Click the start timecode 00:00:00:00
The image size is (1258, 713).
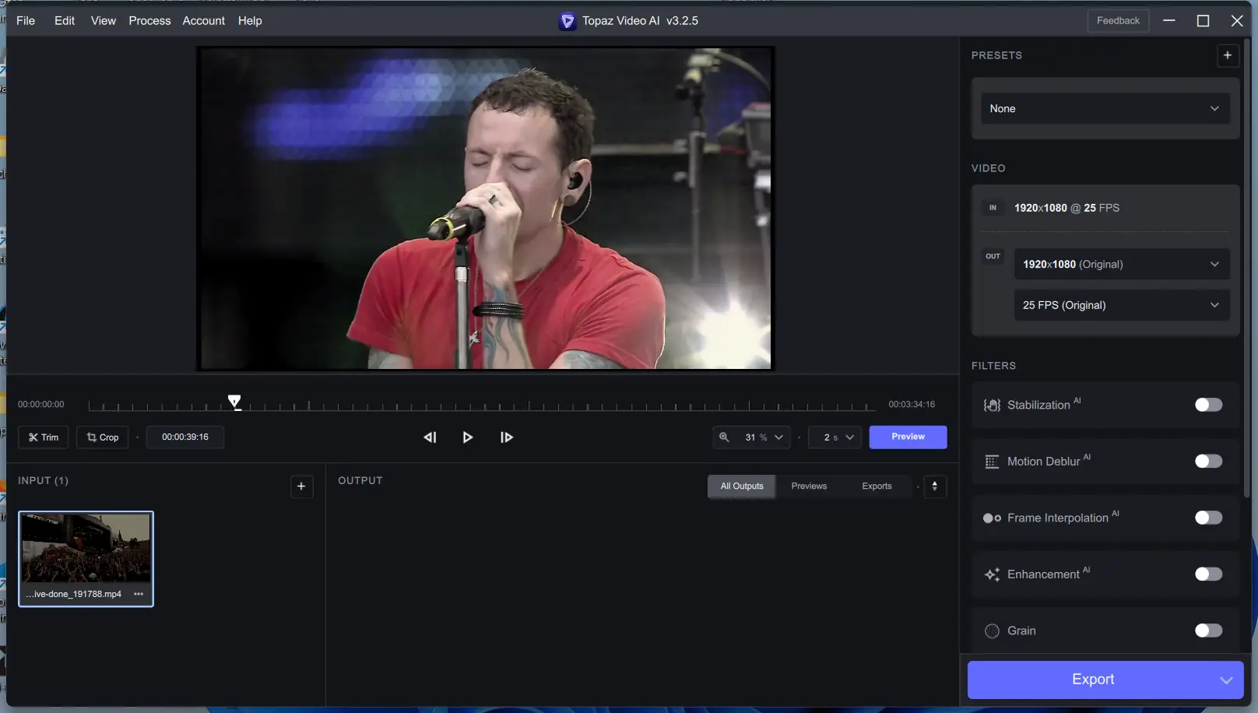[41, 405]
